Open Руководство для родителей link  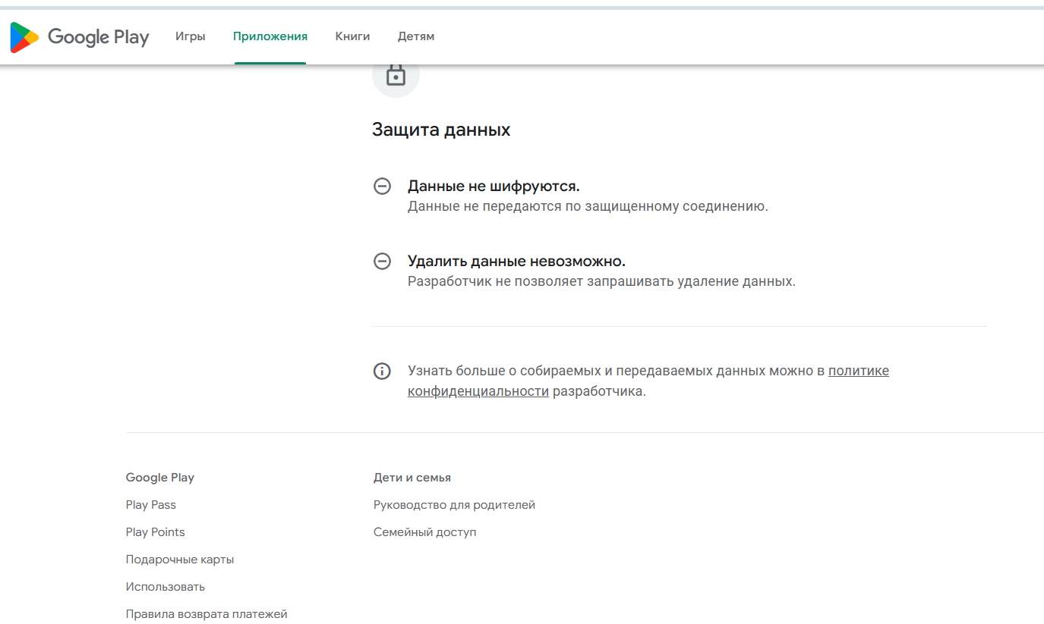454,505
